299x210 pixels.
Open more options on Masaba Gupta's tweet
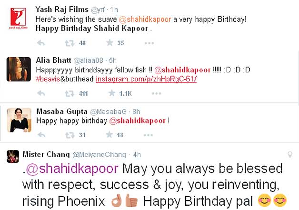point(149,135)
